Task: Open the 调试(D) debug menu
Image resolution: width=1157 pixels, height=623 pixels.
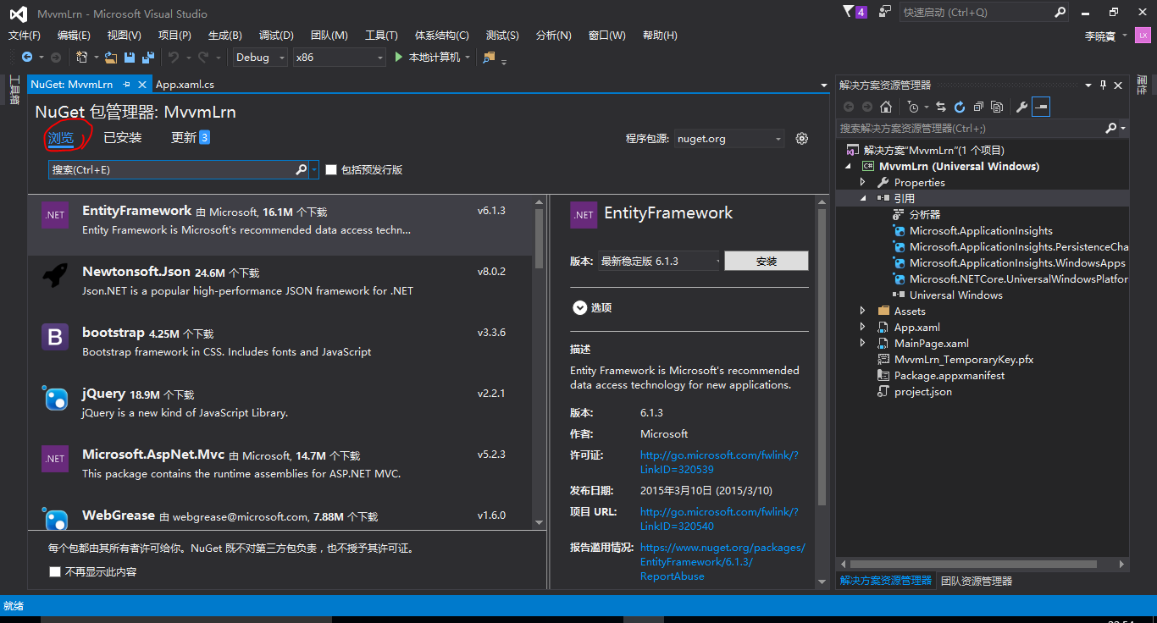Action: [276, 36]
